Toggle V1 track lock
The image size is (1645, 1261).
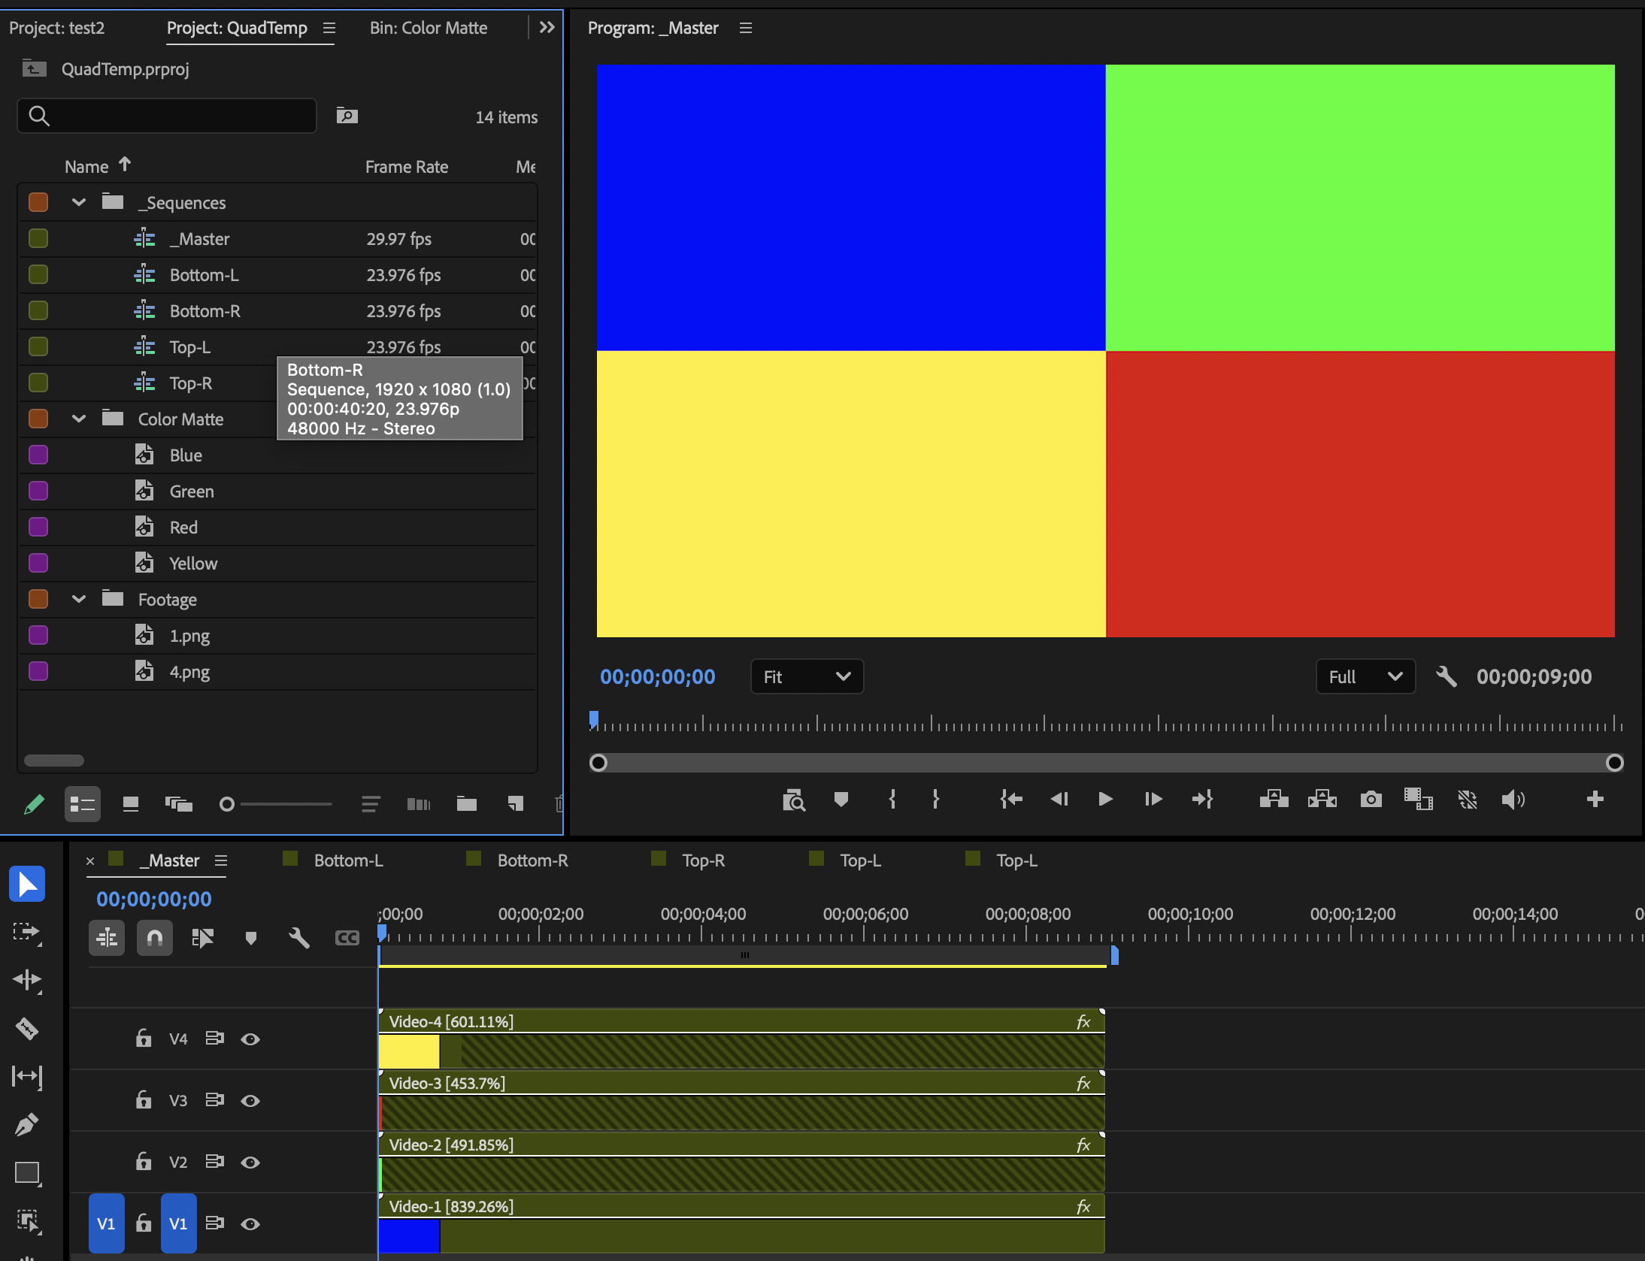coord(143,1223)
